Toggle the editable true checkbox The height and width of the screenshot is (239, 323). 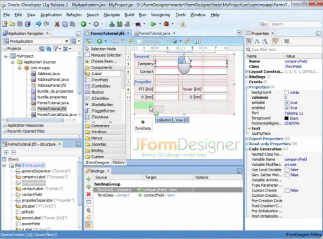pyautogui.click(x=287, y=102)
